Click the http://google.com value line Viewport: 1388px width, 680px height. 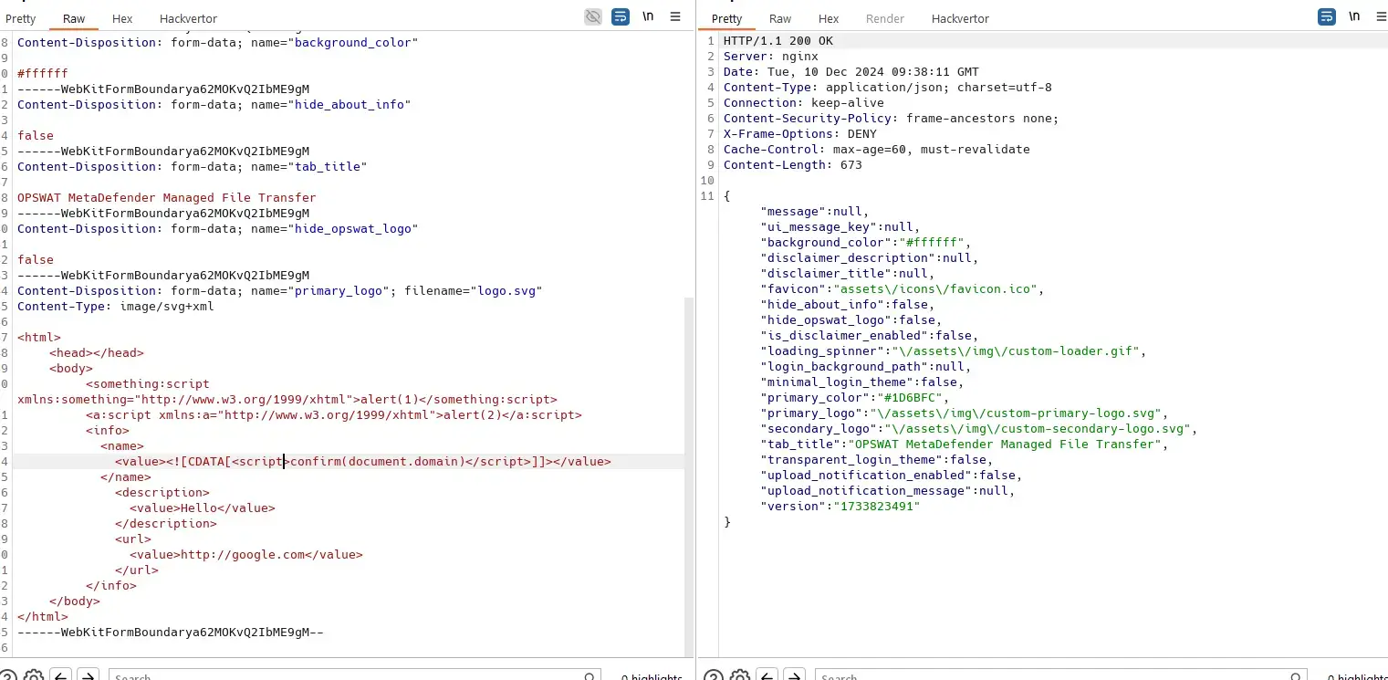(246, 554)
